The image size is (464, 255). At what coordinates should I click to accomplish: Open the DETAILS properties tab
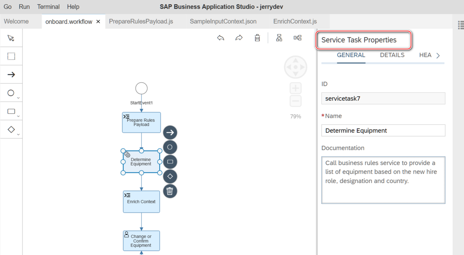pos(392,55)
